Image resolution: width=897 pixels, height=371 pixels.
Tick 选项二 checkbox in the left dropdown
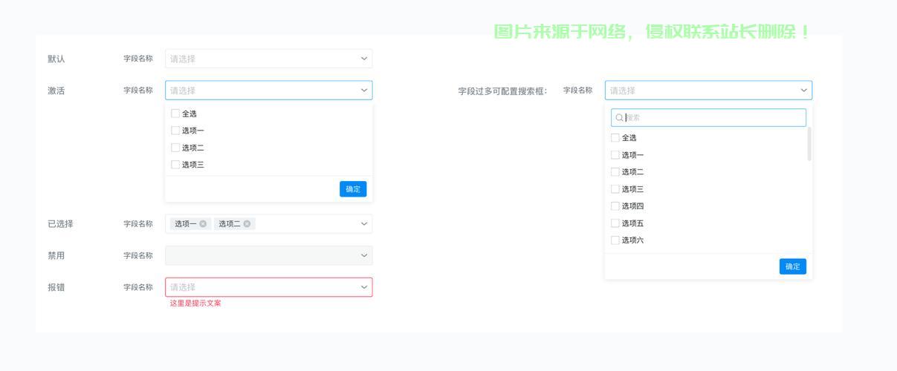click(175, 148)
